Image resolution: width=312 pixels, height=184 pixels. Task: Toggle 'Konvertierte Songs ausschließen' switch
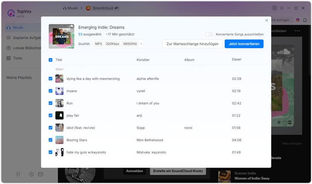209,34
